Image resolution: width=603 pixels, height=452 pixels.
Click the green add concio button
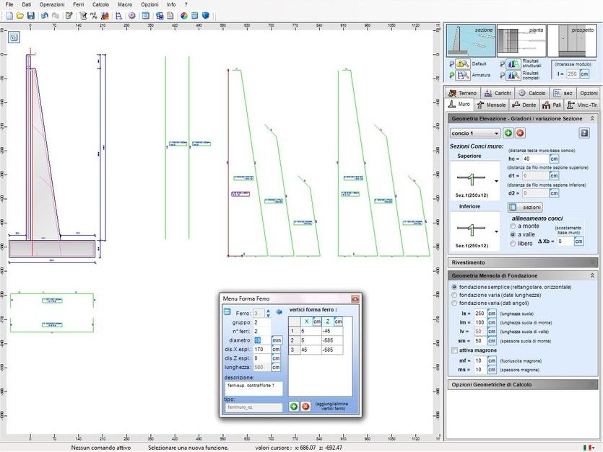click(508, 133)
